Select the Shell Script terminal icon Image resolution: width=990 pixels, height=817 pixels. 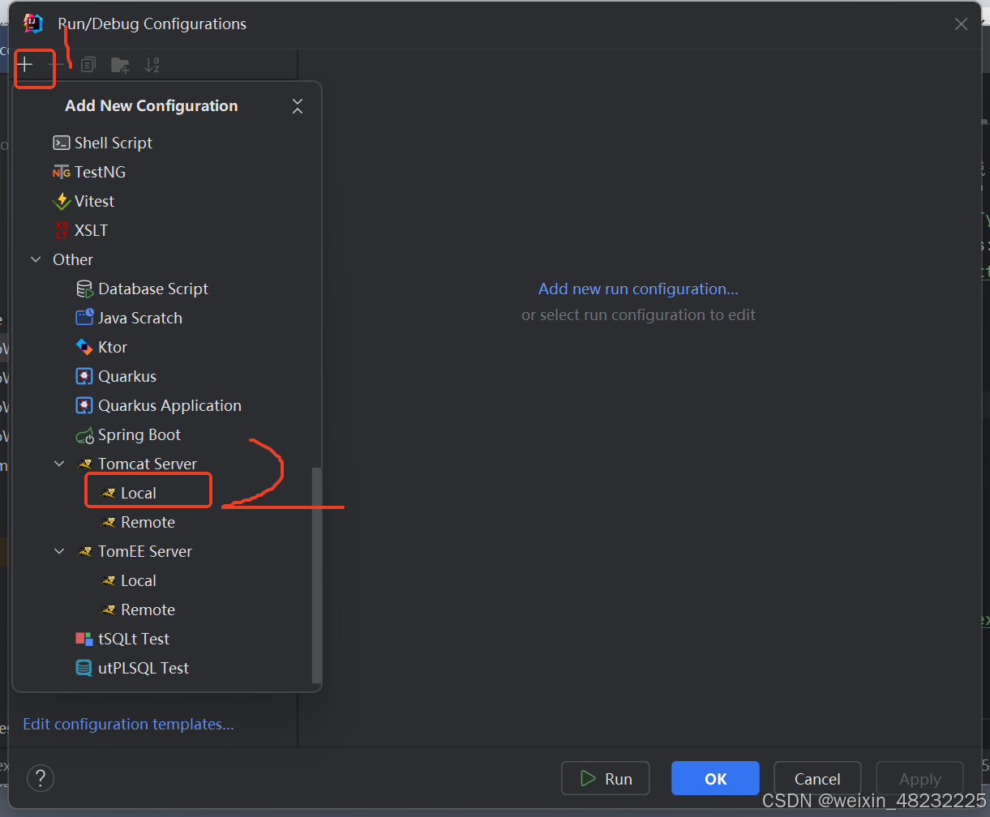click(61, 143)
